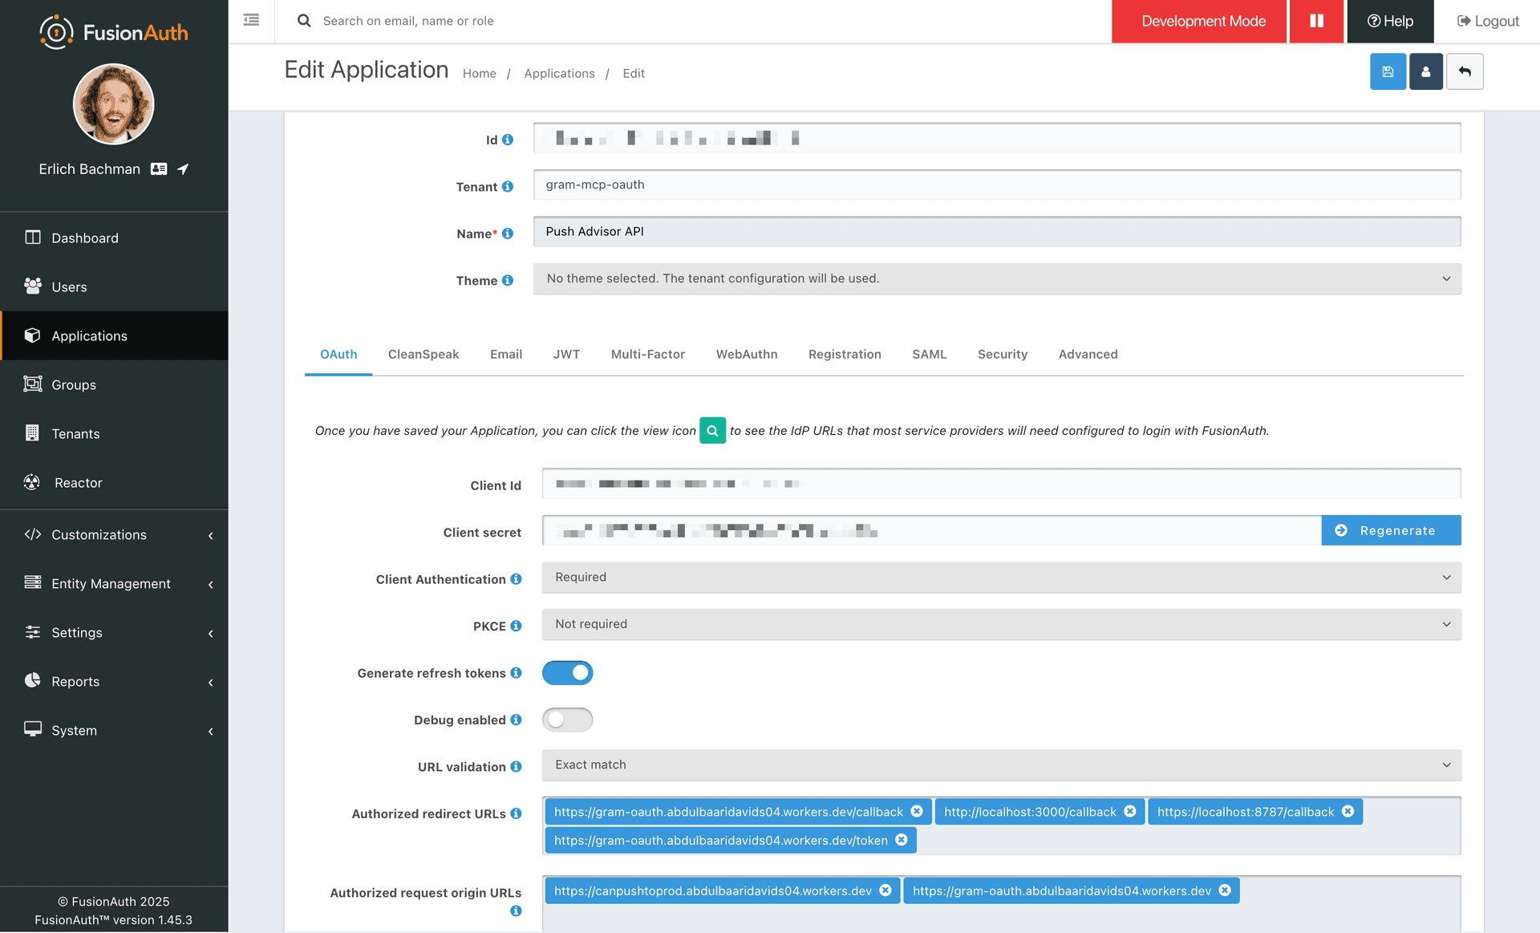1540x933 pixels.
Task: Expand the Settings sidebar submenu
Action: 76,632
